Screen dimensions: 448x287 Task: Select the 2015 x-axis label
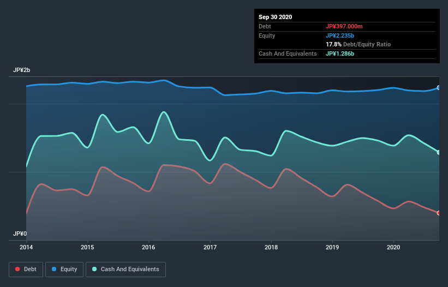[87, 247]
